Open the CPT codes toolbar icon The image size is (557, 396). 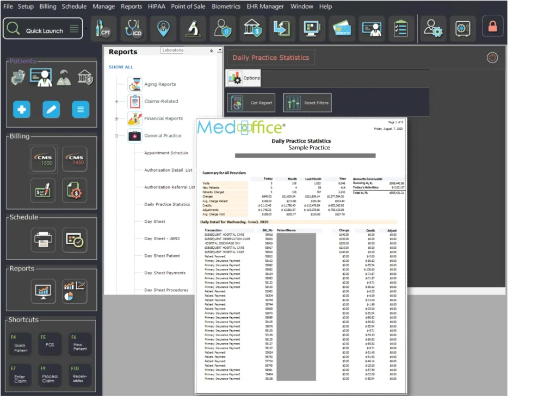[x=104, y=29]
